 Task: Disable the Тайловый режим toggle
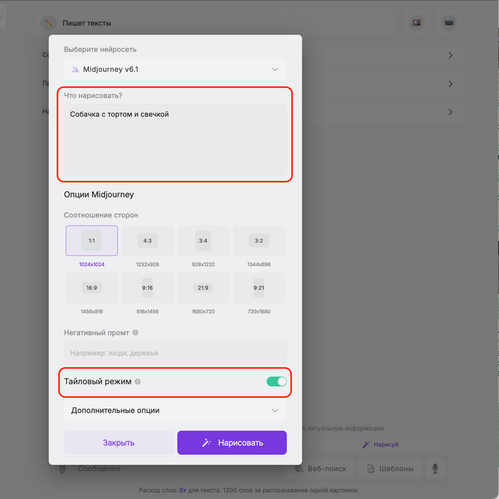coord(277,382)
